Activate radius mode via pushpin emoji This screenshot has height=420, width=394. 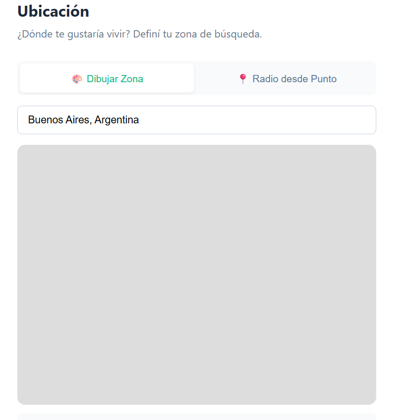243,79
